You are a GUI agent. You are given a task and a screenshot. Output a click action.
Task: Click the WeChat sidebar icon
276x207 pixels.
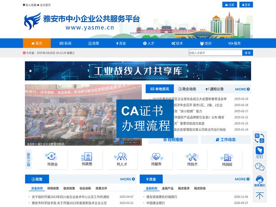(260, 167)
